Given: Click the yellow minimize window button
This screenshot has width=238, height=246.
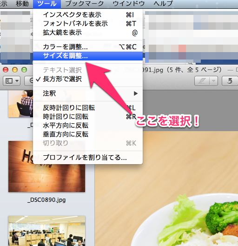Looking at the screenshot, I should pyautogui.click(x=15, y=70).
